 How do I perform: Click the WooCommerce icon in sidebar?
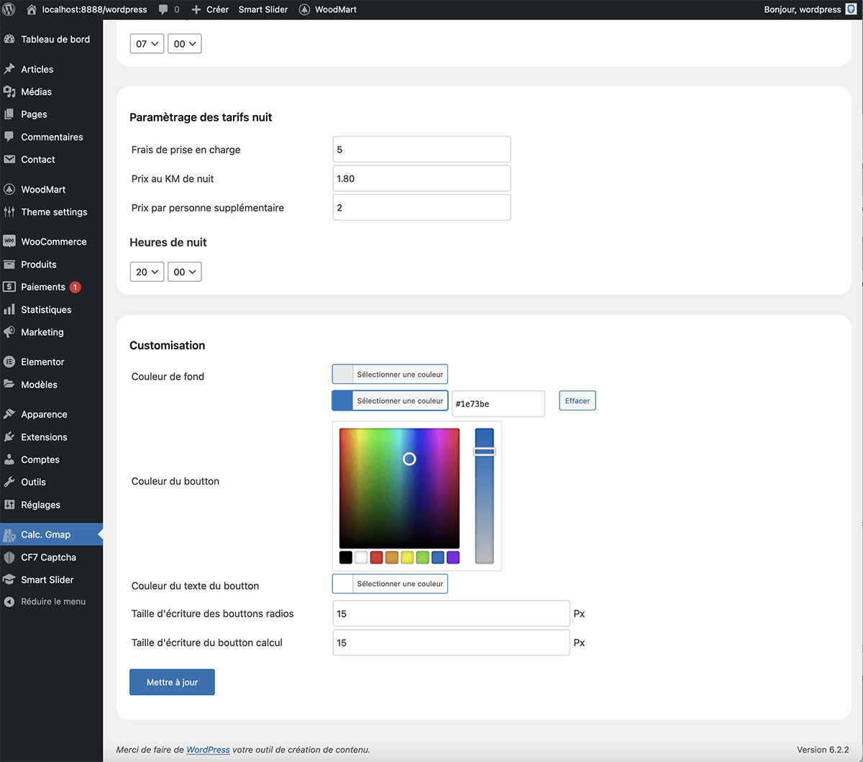(x=9, y=242)
